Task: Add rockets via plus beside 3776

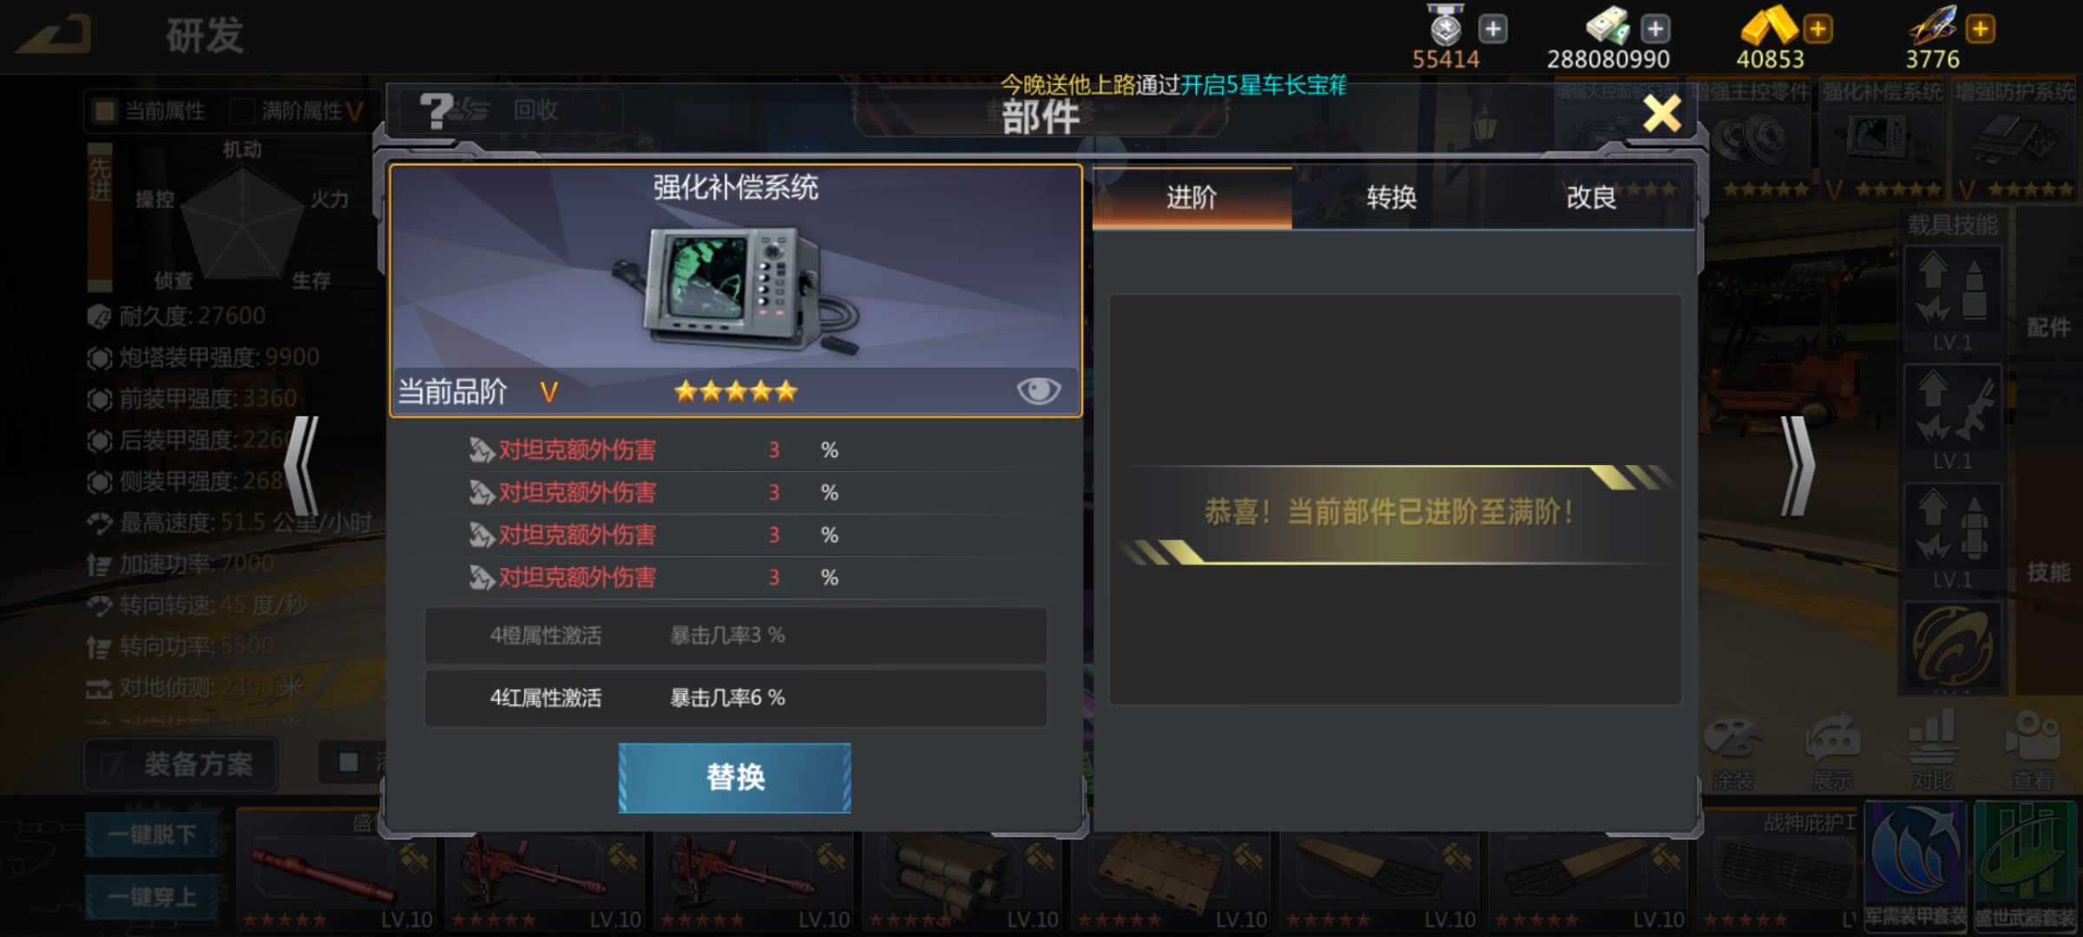Action: coord(1980,29)
